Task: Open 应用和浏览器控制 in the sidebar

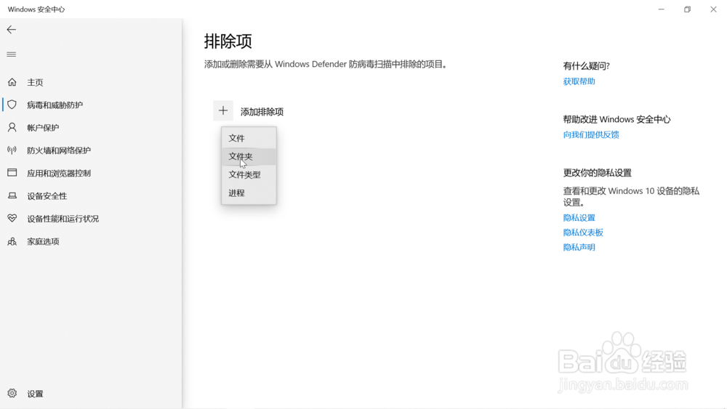Action: point(59,173)
